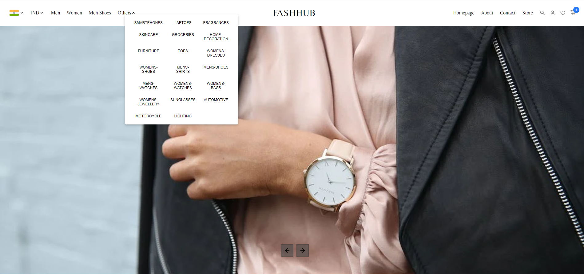Expand the IND currency dropdown

pos(37,13)
